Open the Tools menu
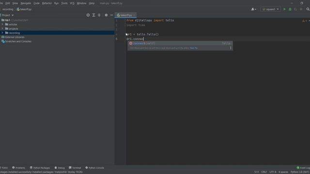Image resolution: width=310 pixels, height=174 pixels. [x=64, y=3]
